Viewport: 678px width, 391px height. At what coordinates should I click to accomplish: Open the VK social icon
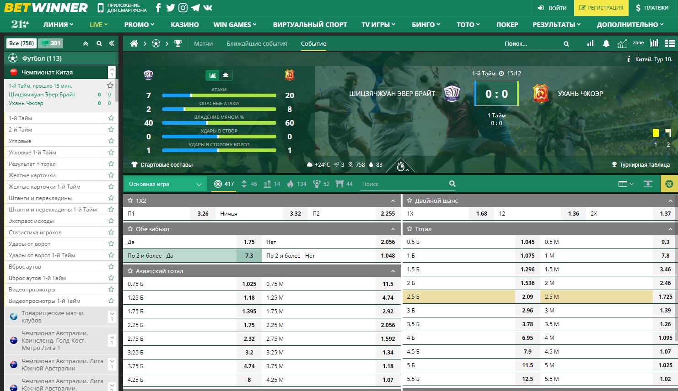pyautogui.click(x=208, y=8)
